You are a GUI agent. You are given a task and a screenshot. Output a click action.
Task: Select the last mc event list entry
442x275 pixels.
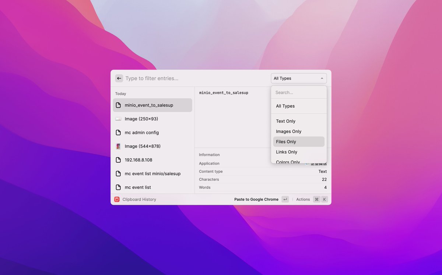(152, 187)
